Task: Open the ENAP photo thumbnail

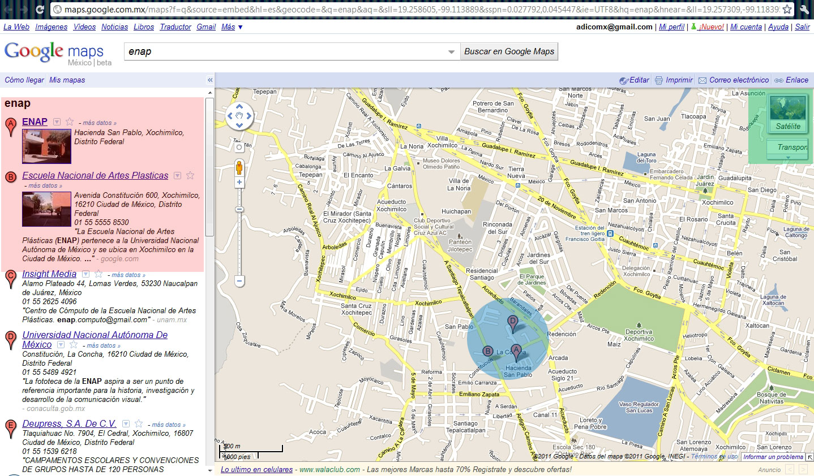Action: [46, 146]
